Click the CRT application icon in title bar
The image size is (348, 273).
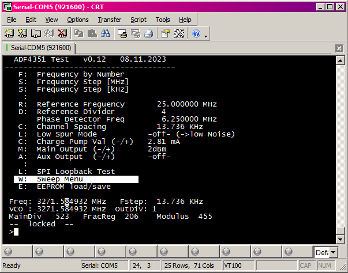click(x=8, y=7)
